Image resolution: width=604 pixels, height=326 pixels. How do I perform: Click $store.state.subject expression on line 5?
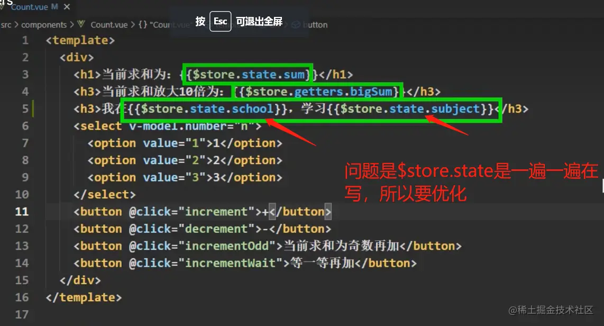click(410, 108)
